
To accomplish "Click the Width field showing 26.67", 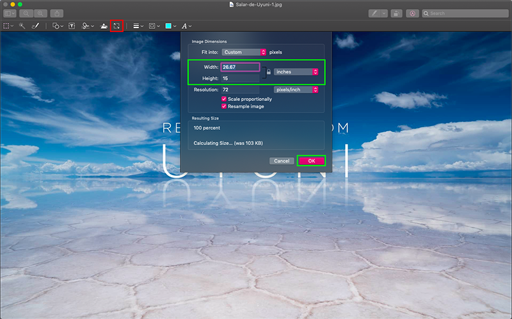I will coord(241,67).
